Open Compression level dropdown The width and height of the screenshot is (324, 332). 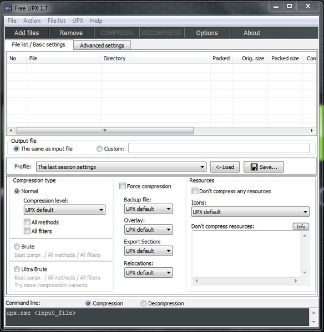[x=64, y=210]
